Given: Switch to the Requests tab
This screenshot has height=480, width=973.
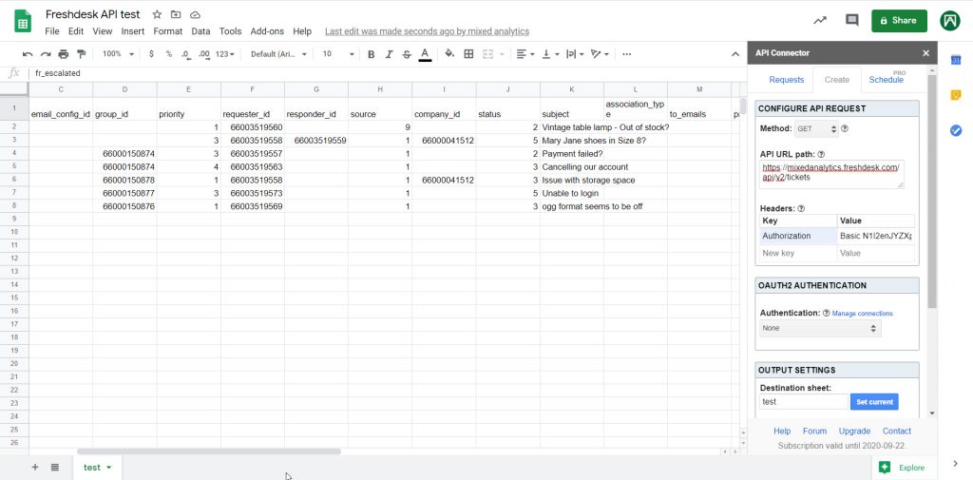Looking at the screenshot, I should pos(786,80).
